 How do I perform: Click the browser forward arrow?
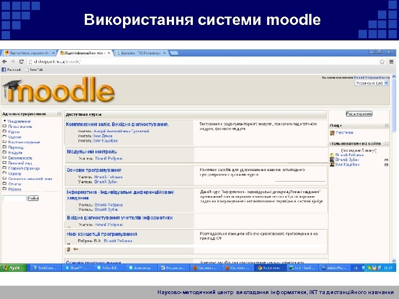click(x=13, y=61)
